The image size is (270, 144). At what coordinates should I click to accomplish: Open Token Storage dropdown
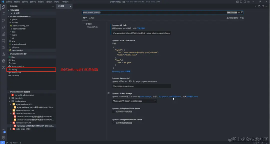pos(134,101)
